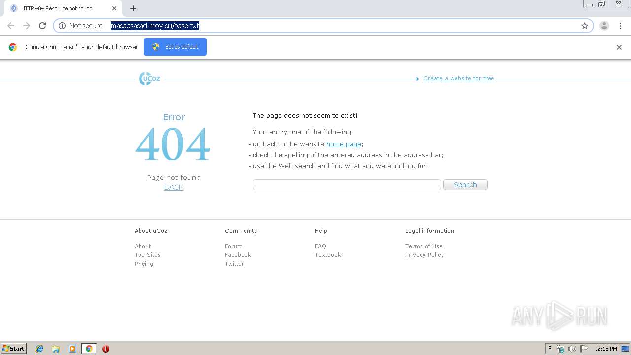
Task: Click the address bar URL
Action: point(155,26)
